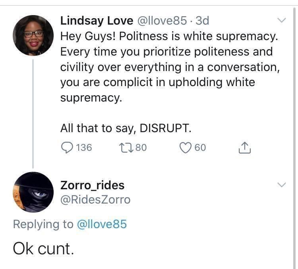The image size is (298, 269).
Task: Click the 80 retweets count
Action: pyautogui.click(x=141, y=148)
